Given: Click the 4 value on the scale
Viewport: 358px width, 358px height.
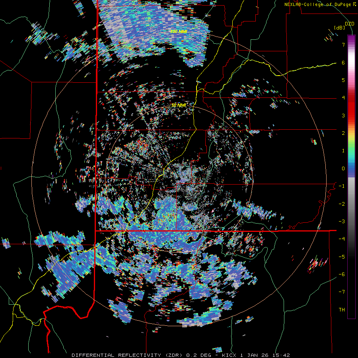Looking at the screenshot, I should pyautogui.click(x=343, y=98).
